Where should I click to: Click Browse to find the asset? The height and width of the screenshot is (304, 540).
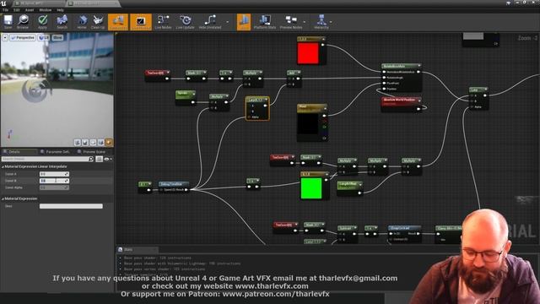[x=23, y=22]
